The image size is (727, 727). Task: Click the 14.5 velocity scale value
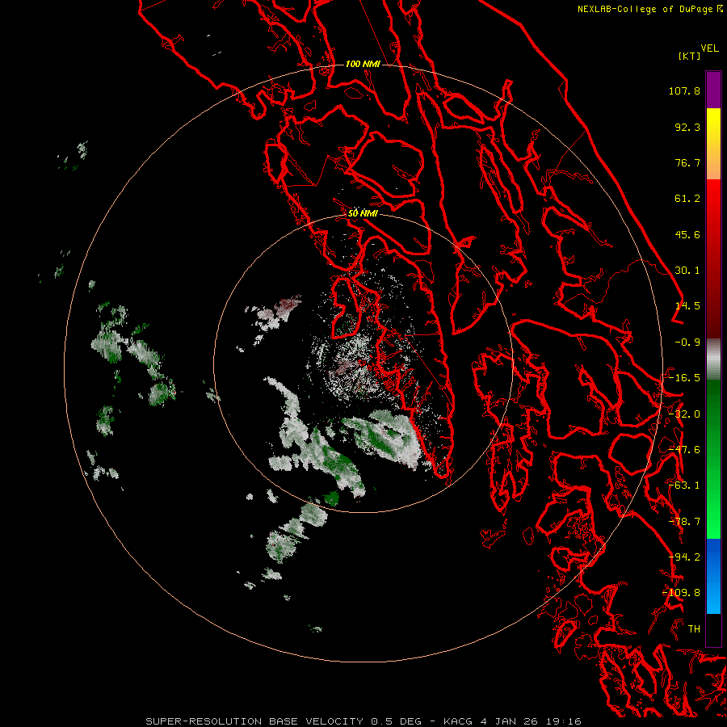pos(687,306)
